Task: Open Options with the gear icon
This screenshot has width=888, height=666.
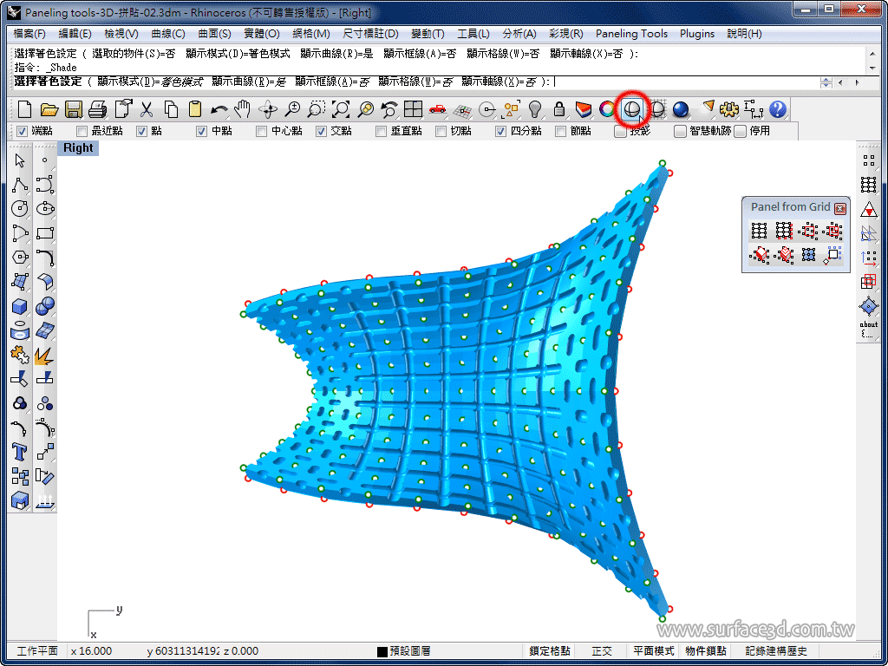Action: 729,108
